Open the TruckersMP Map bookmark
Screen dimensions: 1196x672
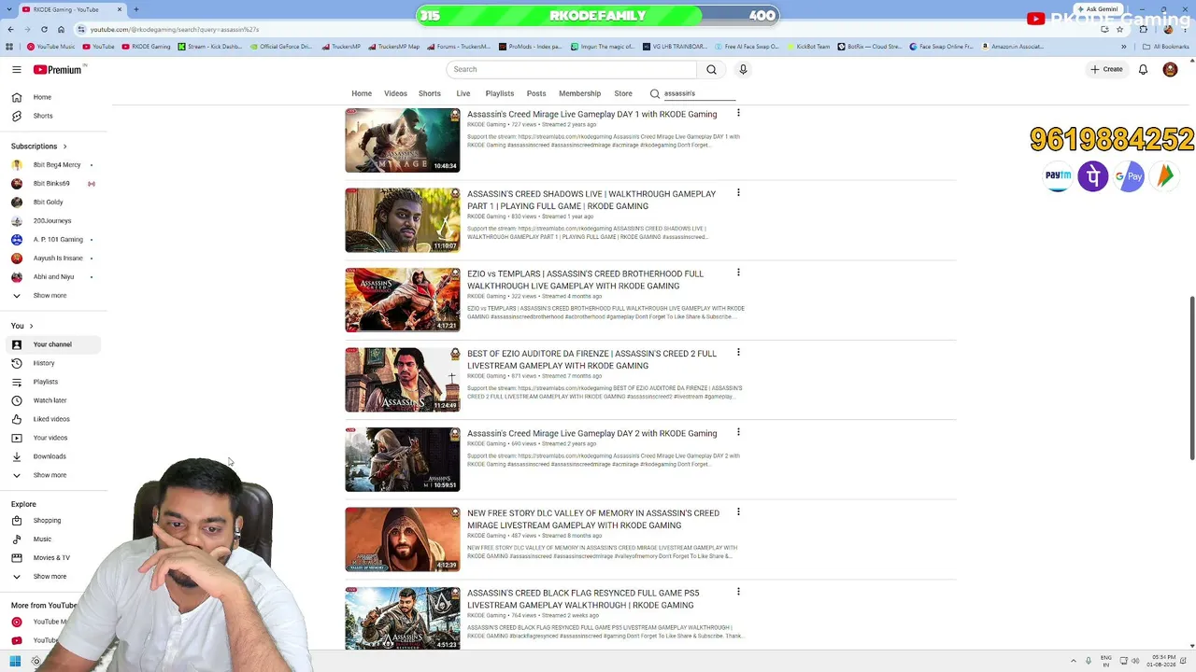click(393, 46)
